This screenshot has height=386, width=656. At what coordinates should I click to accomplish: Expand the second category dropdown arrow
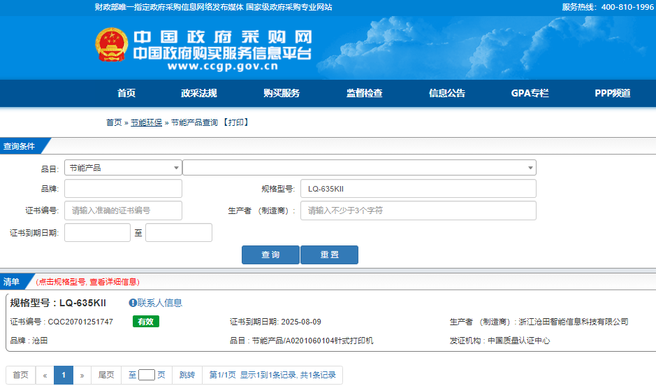tap(530, 168)
